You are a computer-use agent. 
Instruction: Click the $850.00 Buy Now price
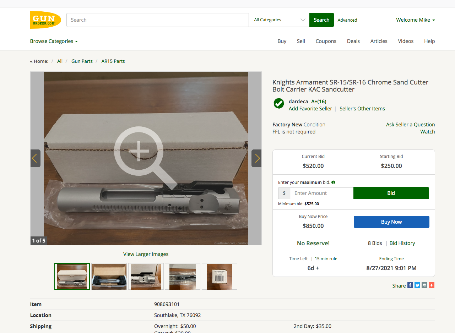[313, 226]
